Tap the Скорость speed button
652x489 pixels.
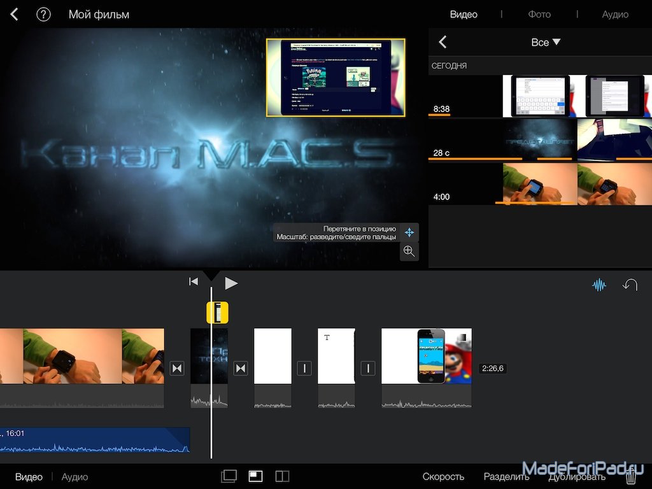pyautogui.click(x=443, y=477)
